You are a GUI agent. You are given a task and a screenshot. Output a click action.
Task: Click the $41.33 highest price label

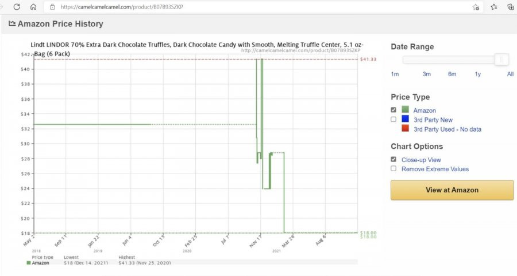point(368,59)
